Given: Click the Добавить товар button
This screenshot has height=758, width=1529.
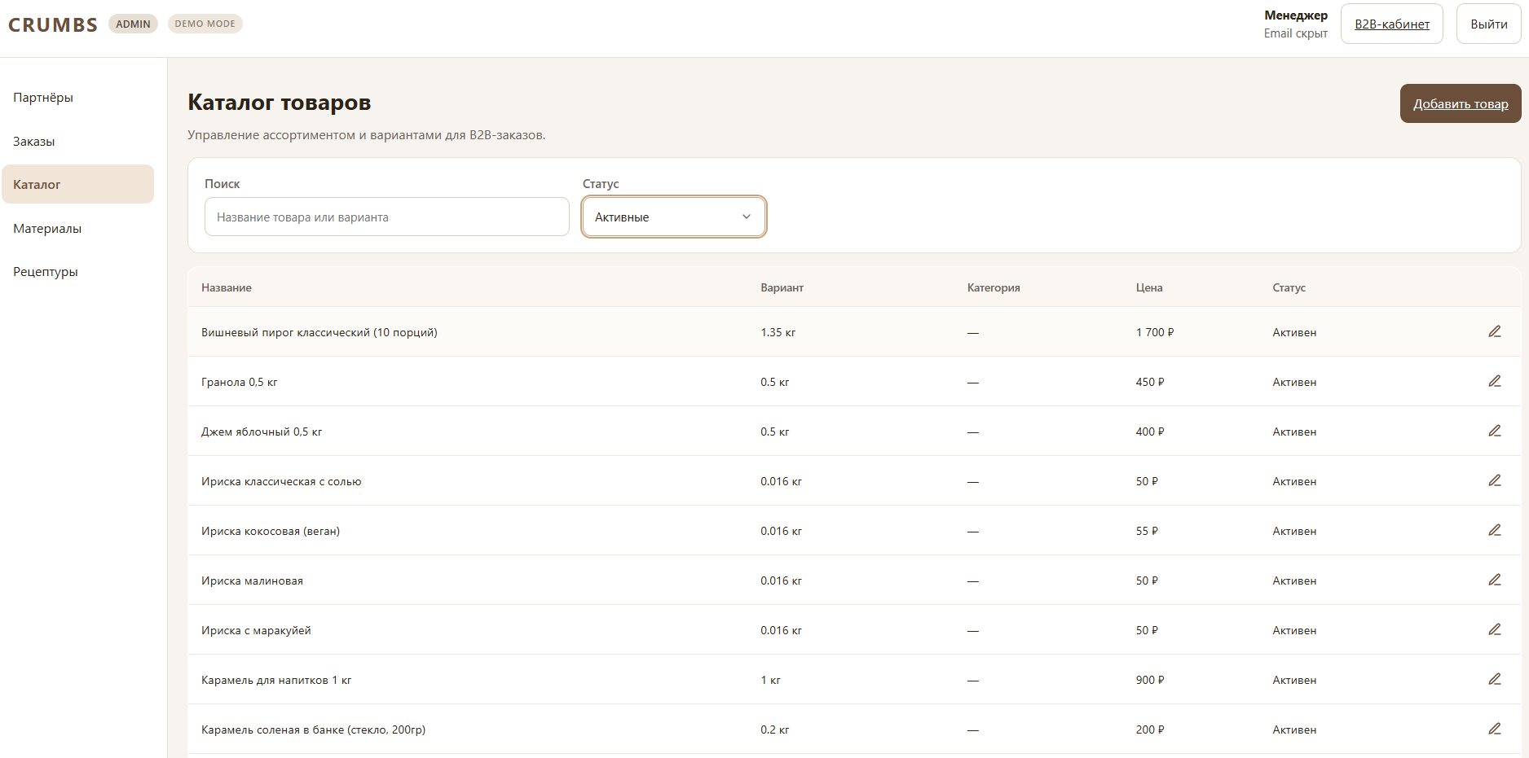Looking at the screenshot, I should [x=1461, y=103].
